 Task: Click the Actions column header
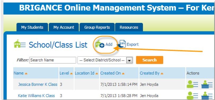[x=193, y=73]
